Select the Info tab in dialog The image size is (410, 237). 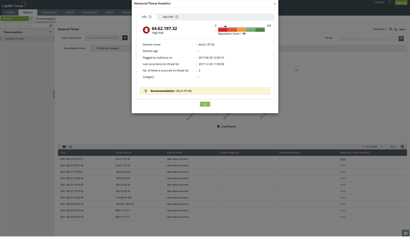click(147, 17)
